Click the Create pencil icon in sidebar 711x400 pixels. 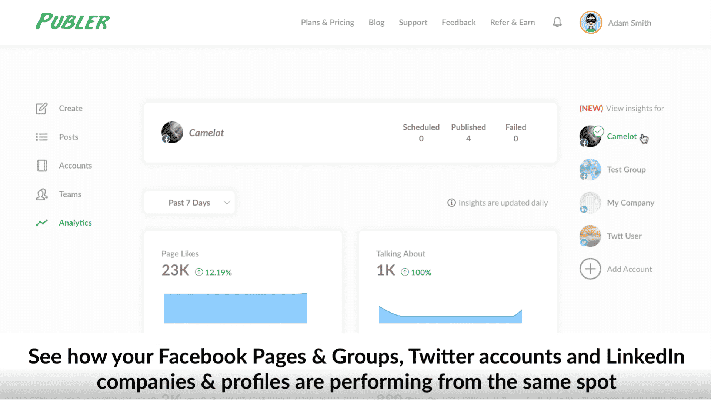click(x=41, y=108)
